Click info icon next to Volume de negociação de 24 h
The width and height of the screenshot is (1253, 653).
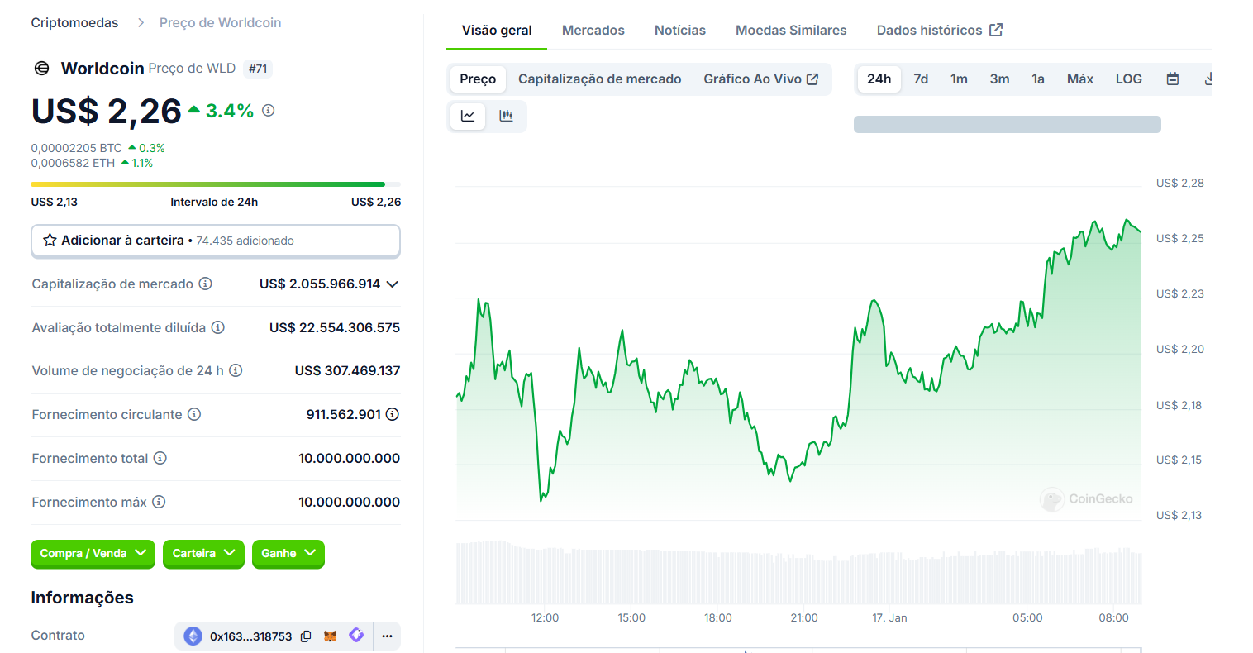click(236, 370)
